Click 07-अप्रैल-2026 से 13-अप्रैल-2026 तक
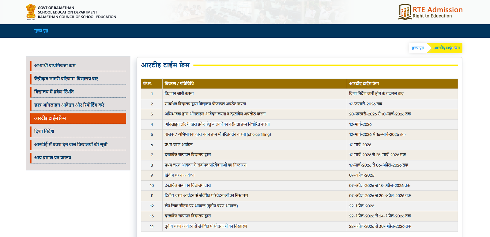 tap(380, 186)
